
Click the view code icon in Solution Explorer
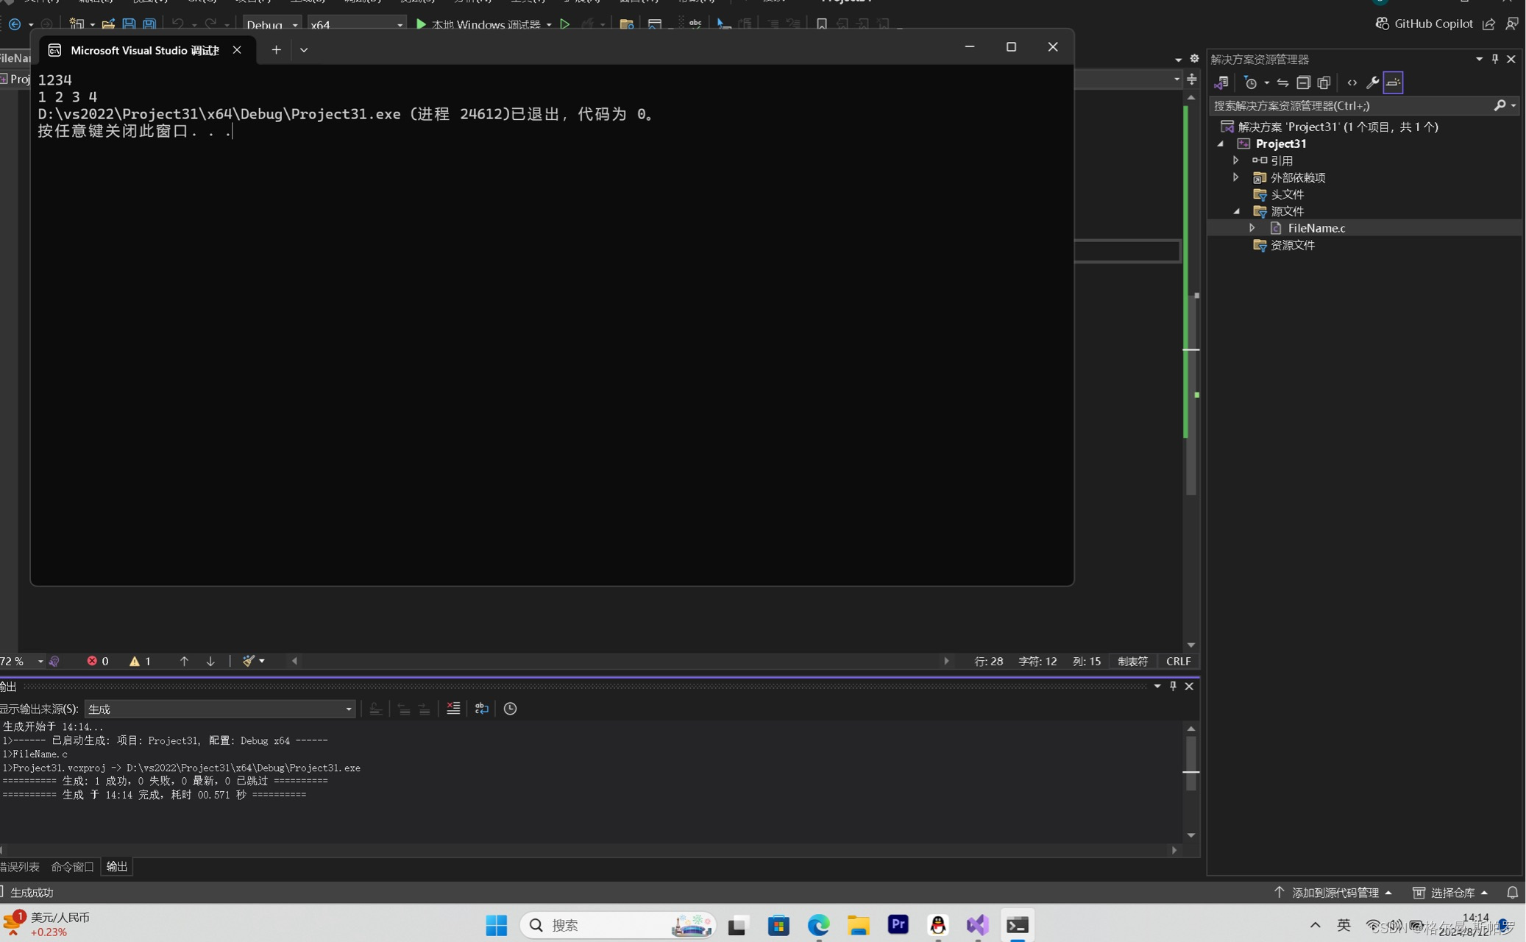(x=1352, y=82)
